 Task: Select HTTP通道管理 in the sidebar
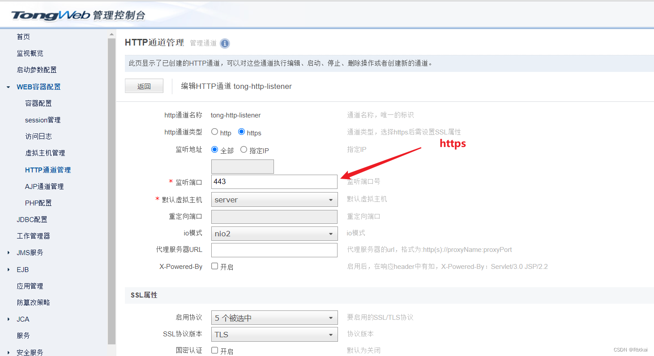coord(48,170)
